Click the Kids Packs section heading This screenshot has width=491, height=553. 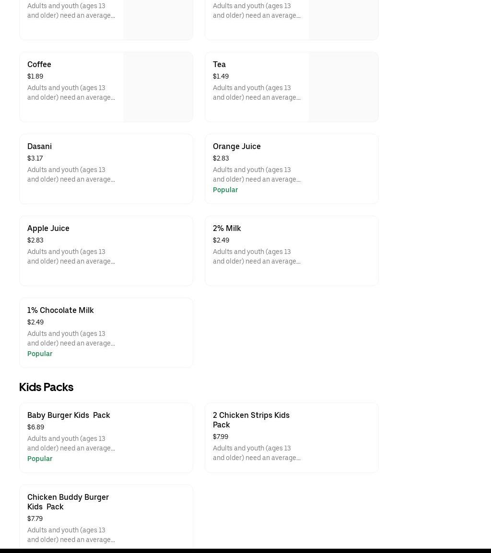[x=46, y=387]
